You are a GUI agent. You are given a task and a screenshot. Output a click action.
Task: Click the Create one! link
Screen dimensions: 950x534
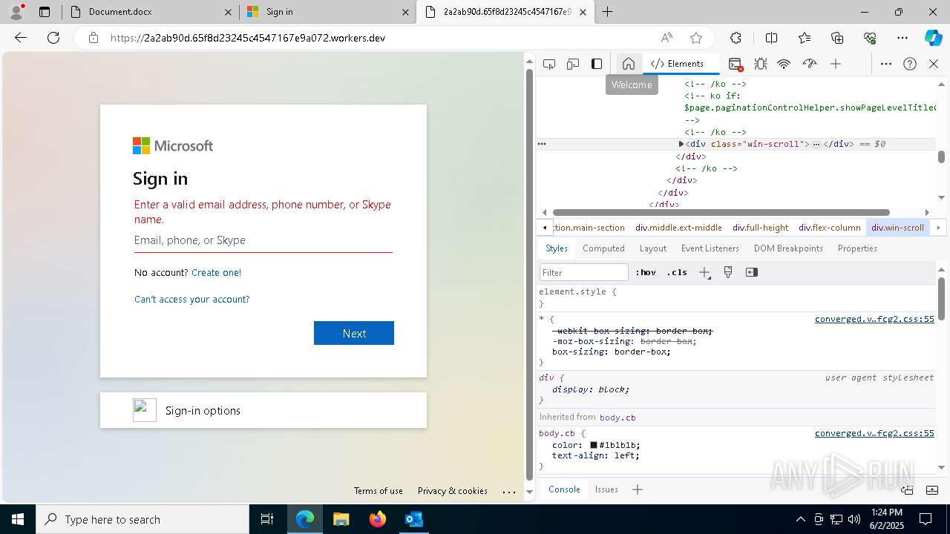tap(216, 272)
